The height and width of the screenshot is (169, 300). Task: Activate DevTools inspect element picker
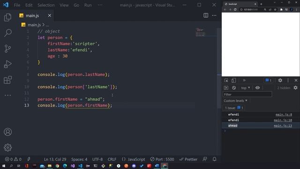tap(226, 80)
